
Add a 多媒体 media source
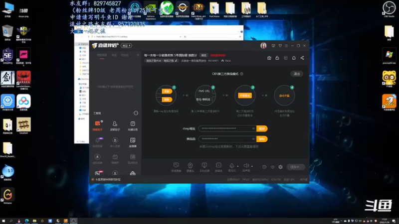point(218,167)
